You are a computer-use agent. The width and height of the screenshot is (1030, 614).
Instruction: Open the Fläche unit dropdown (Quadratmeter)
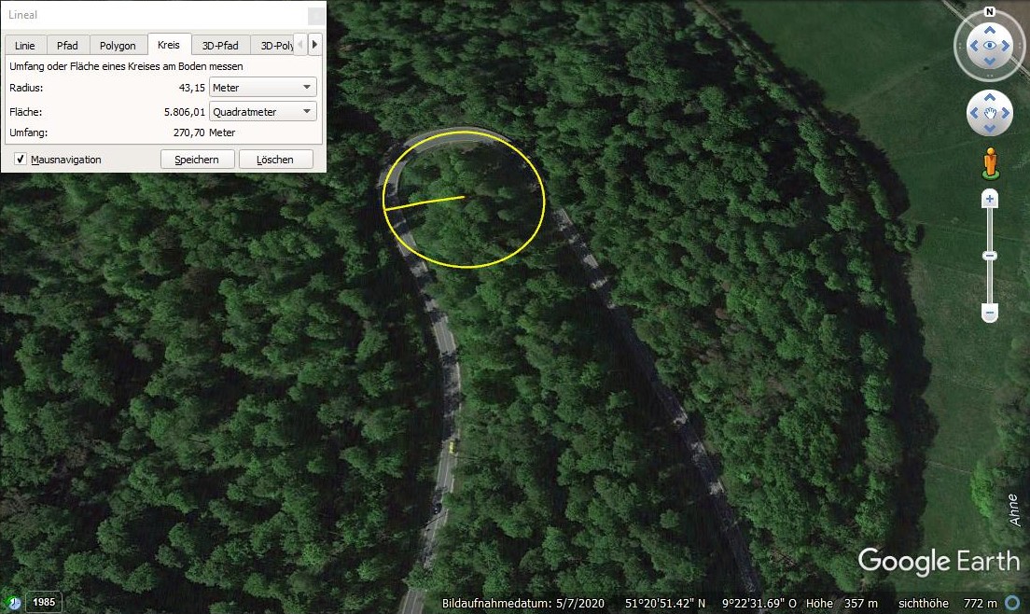[x=262, y=112]
